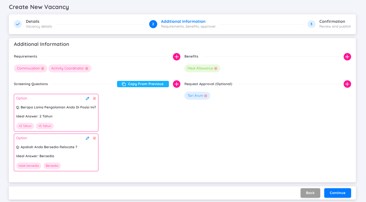Edit the pengalaman screening question pencil icon

(x=88, y=98)
